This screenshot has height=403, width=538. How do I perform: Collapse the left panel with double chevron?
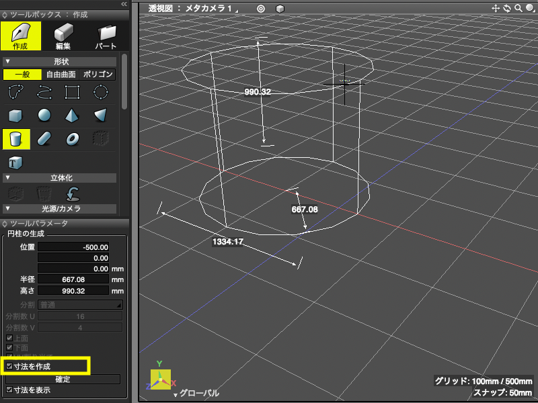click(124, 4)
